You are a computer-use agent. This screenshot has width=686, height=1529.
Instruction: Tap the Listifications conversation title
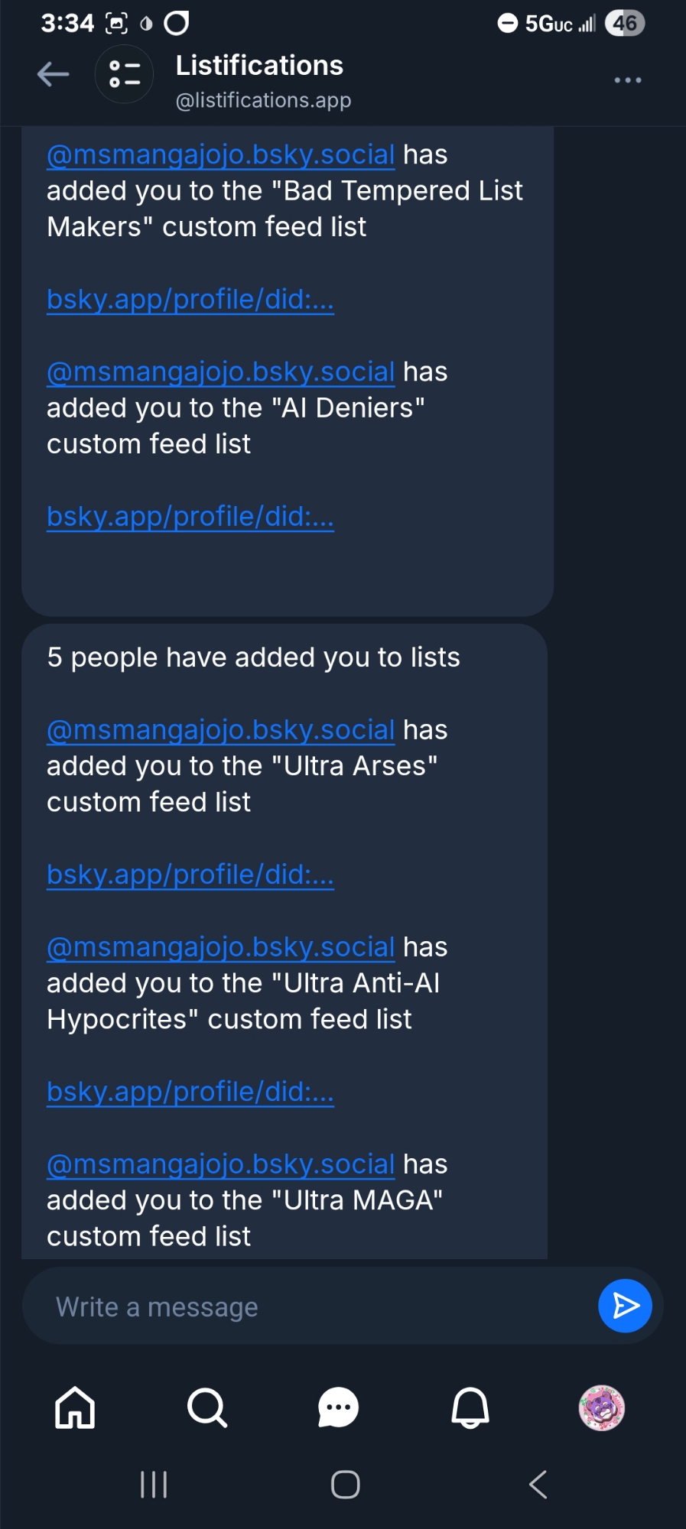coord(259,67)
